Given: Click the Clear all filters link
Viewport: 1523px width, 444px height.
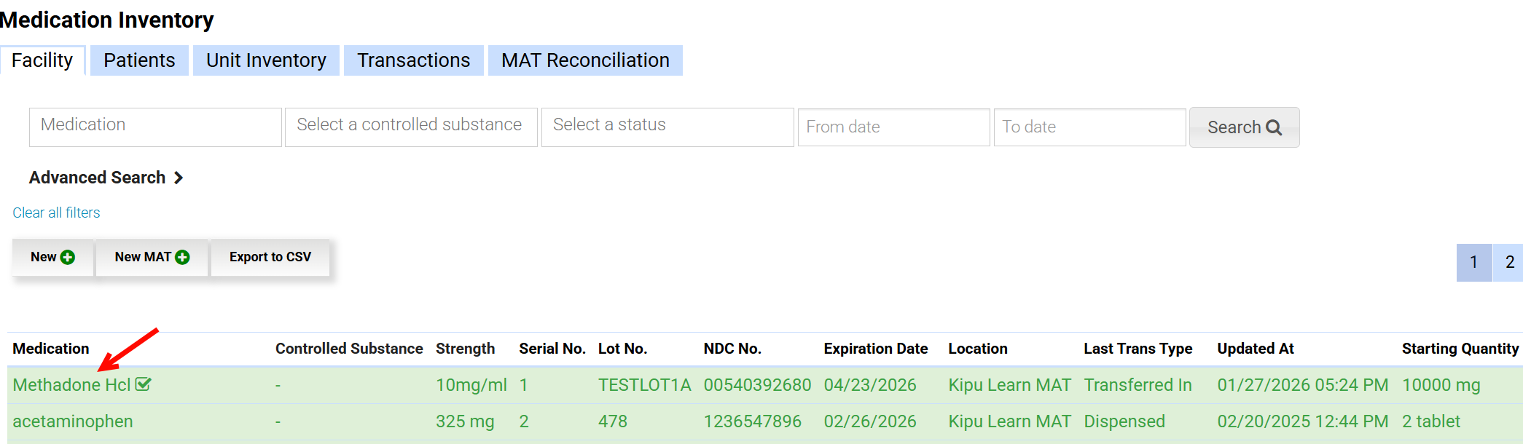Looking at the screenshot, I should pos(56,213).
